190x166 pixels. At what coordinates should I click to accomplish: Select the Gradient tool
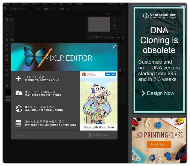pos(7,45)
